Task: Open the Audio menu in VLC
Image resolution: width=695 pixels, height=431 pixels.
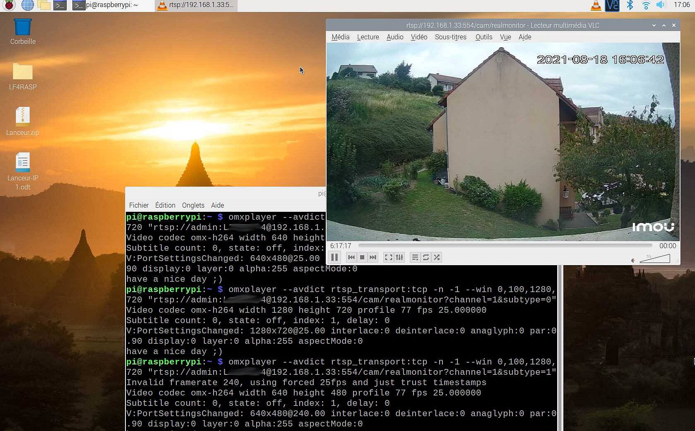Action: tap(395, 37)
